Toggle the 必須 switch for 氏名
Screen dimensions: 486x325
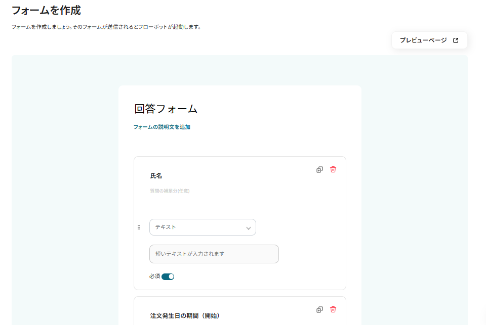(x=168, y=276)
